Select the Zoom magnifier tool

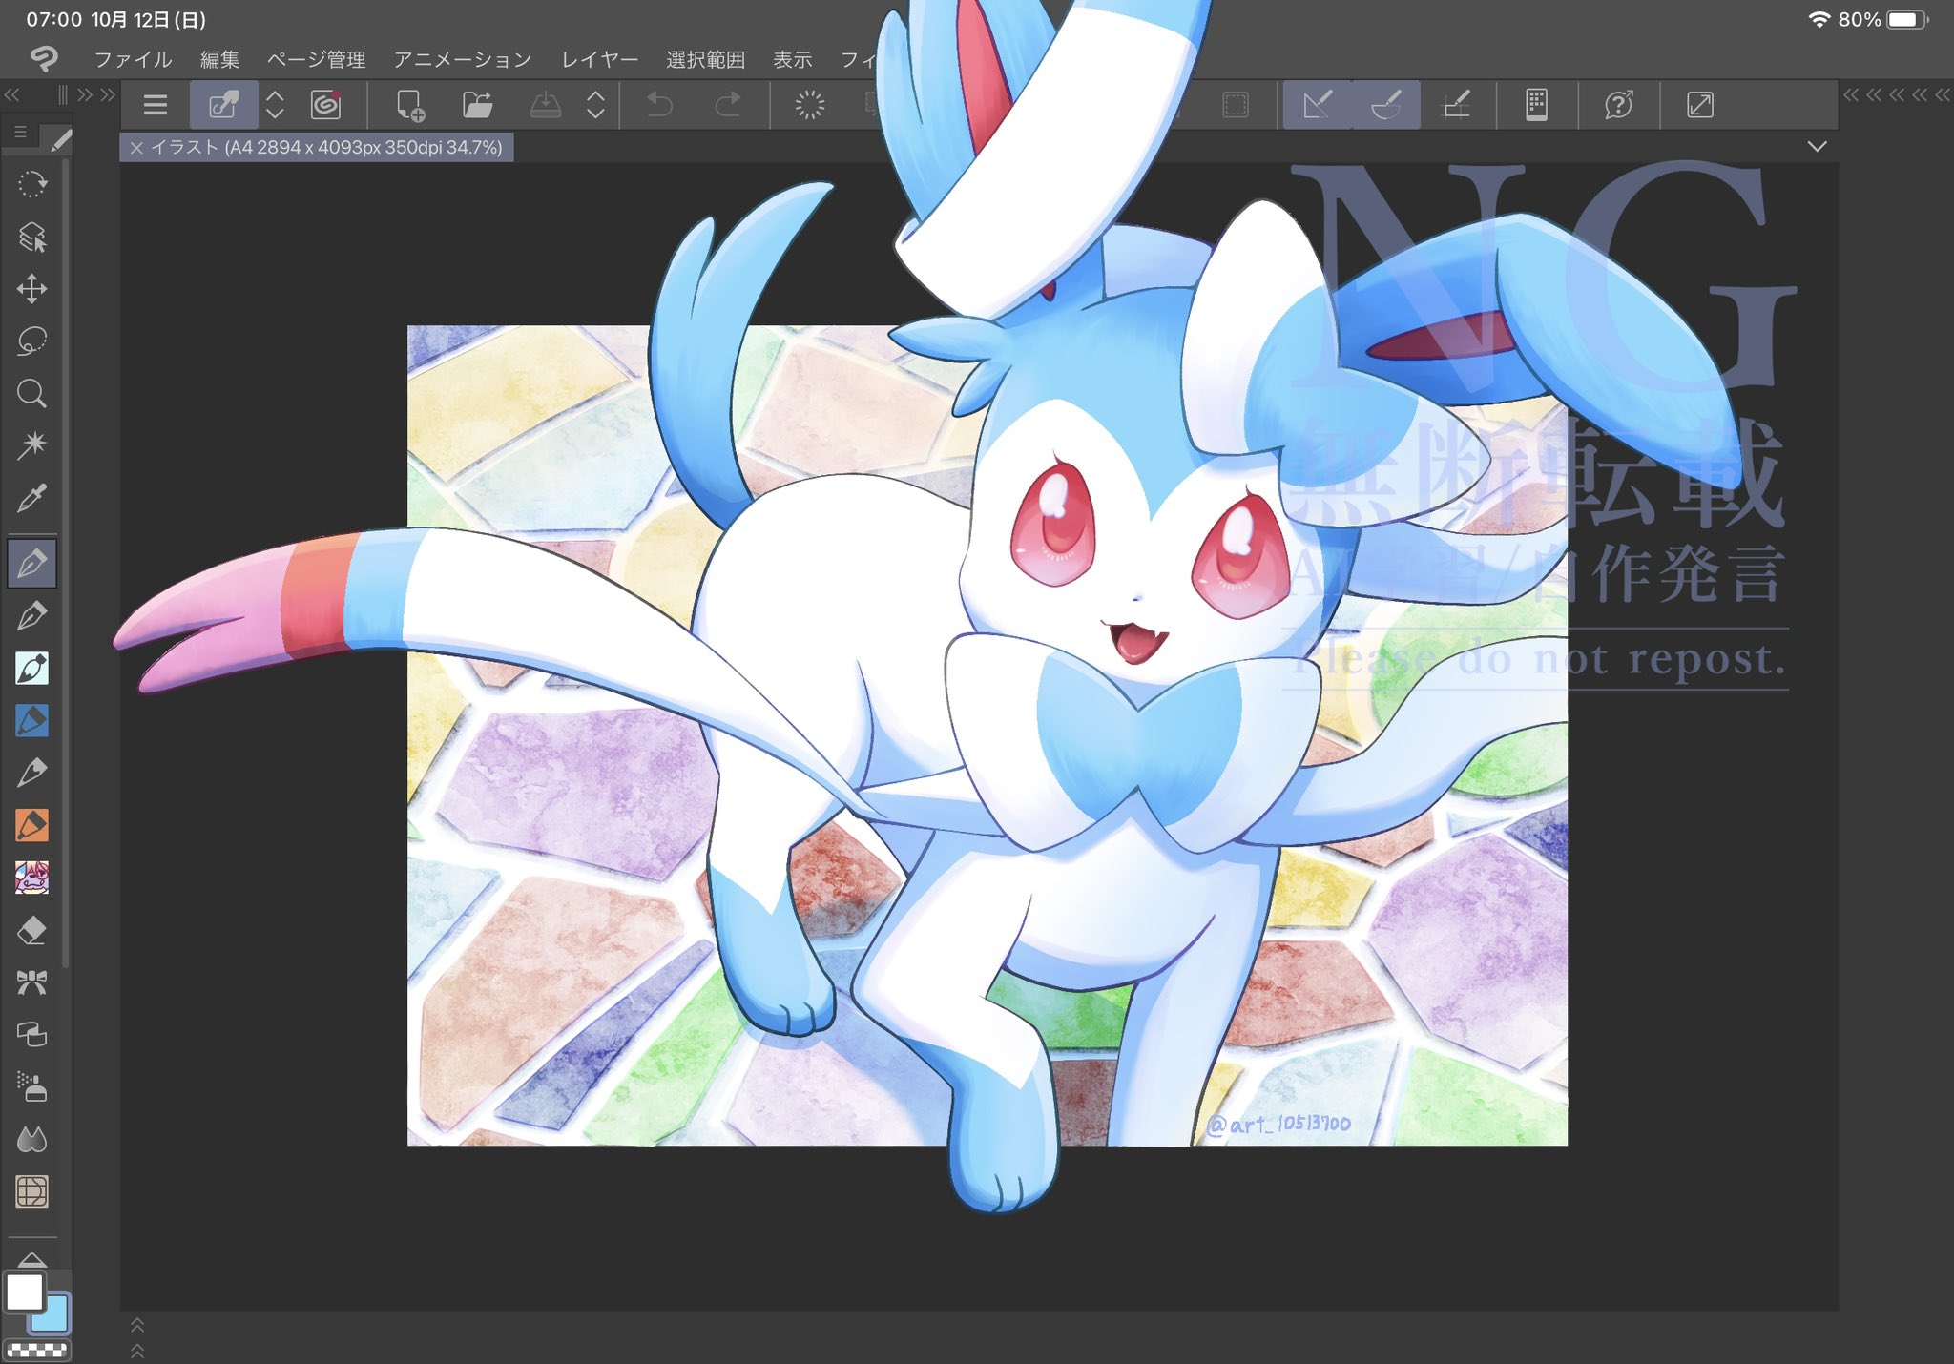(31, 393)
